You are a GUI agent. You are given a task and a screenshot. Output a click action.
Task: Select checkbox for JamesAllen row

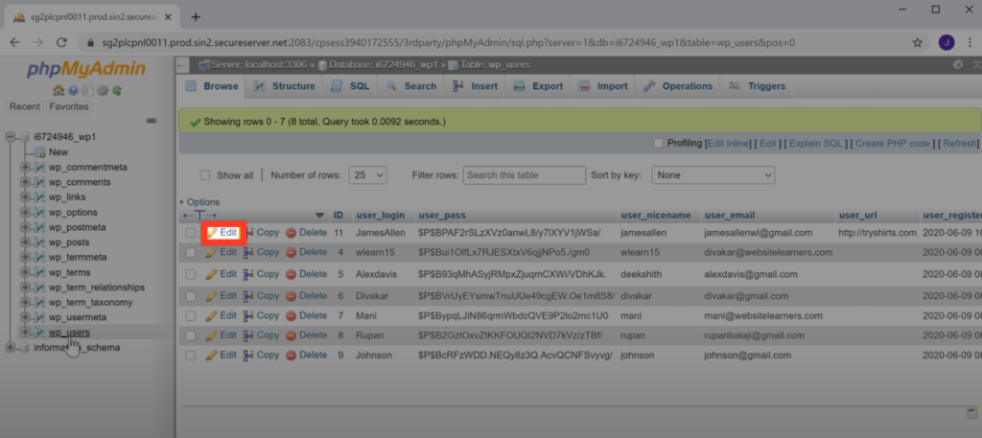tap(191, 233)
